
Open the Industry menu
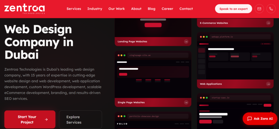click(x=95, y=9)
